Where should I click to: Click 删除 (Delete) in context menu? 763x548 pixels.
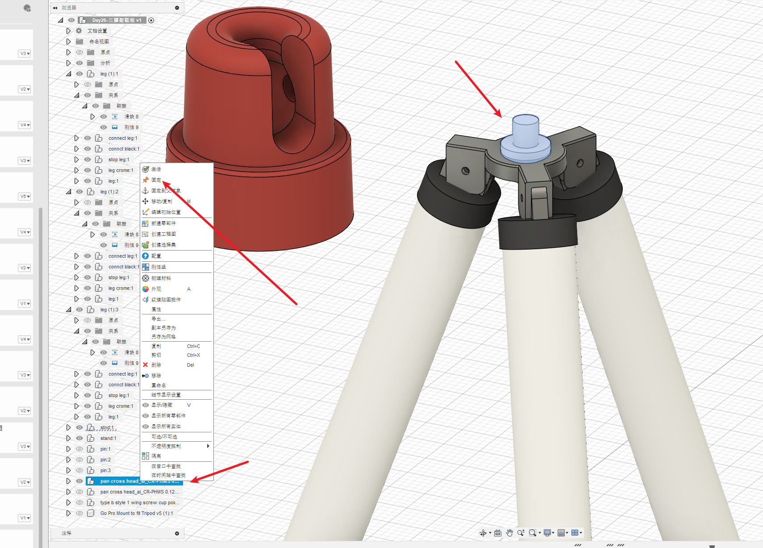(156, 365)
